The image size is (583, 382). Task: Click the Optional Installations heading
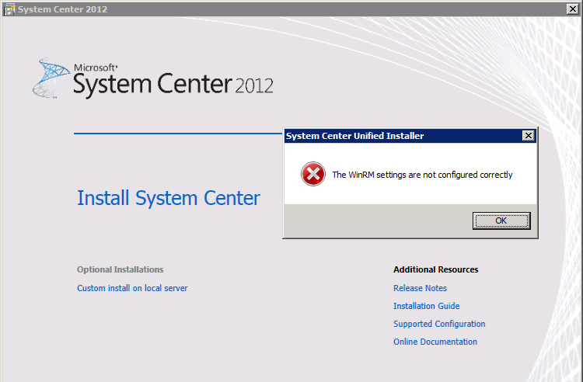[x=120, y=269]
